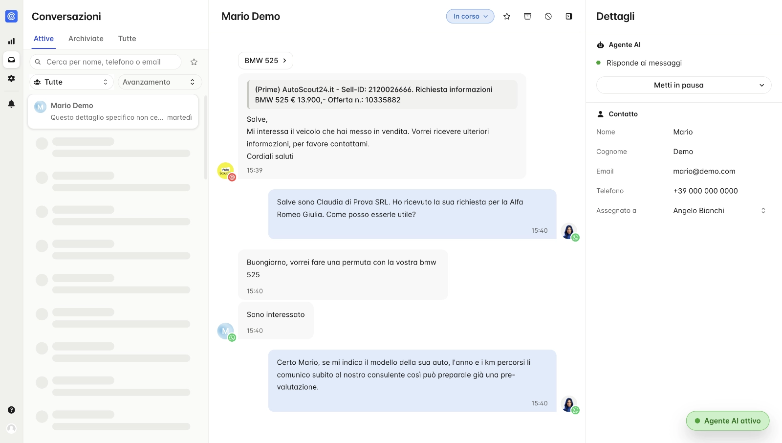Open the analytics bar chart icon
The height and width of the screenshot is (443, 782).
click(x=11, y=41)
